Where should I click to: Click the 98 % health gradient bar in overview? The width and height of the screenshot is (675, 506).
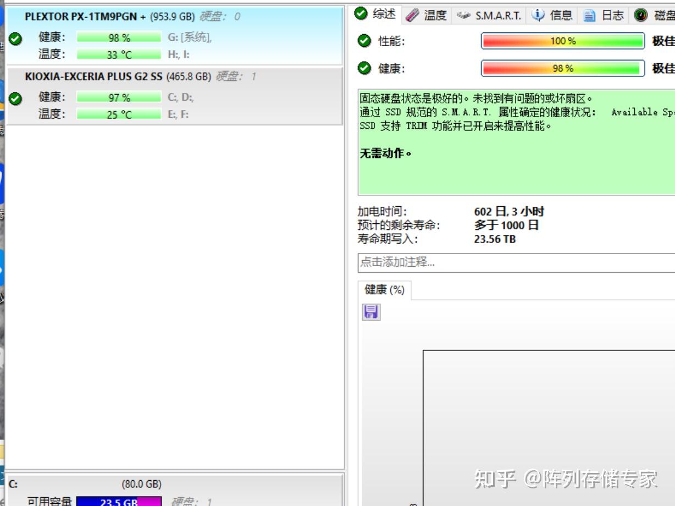(563, 68)
